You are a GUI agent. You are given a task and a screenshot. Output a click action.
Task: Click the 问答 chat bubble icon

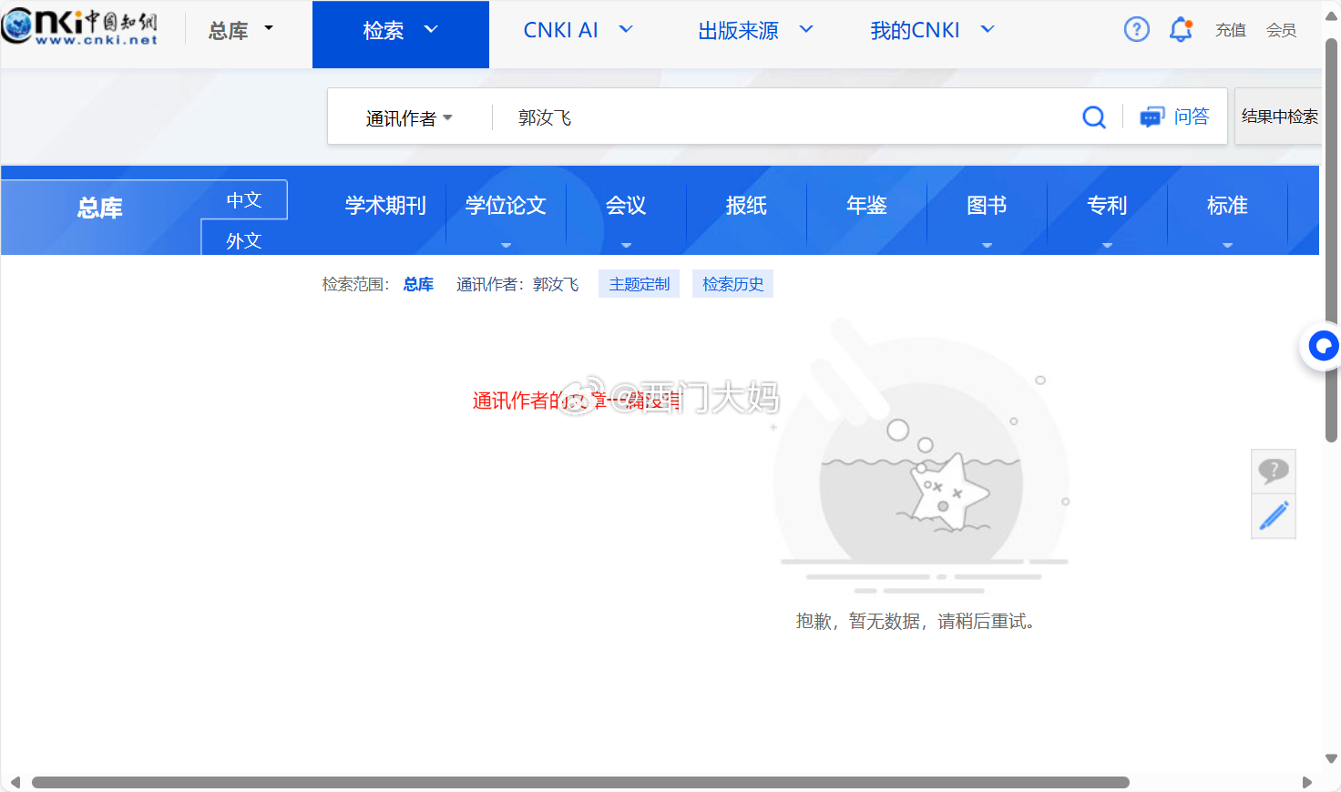point(1152,117)
